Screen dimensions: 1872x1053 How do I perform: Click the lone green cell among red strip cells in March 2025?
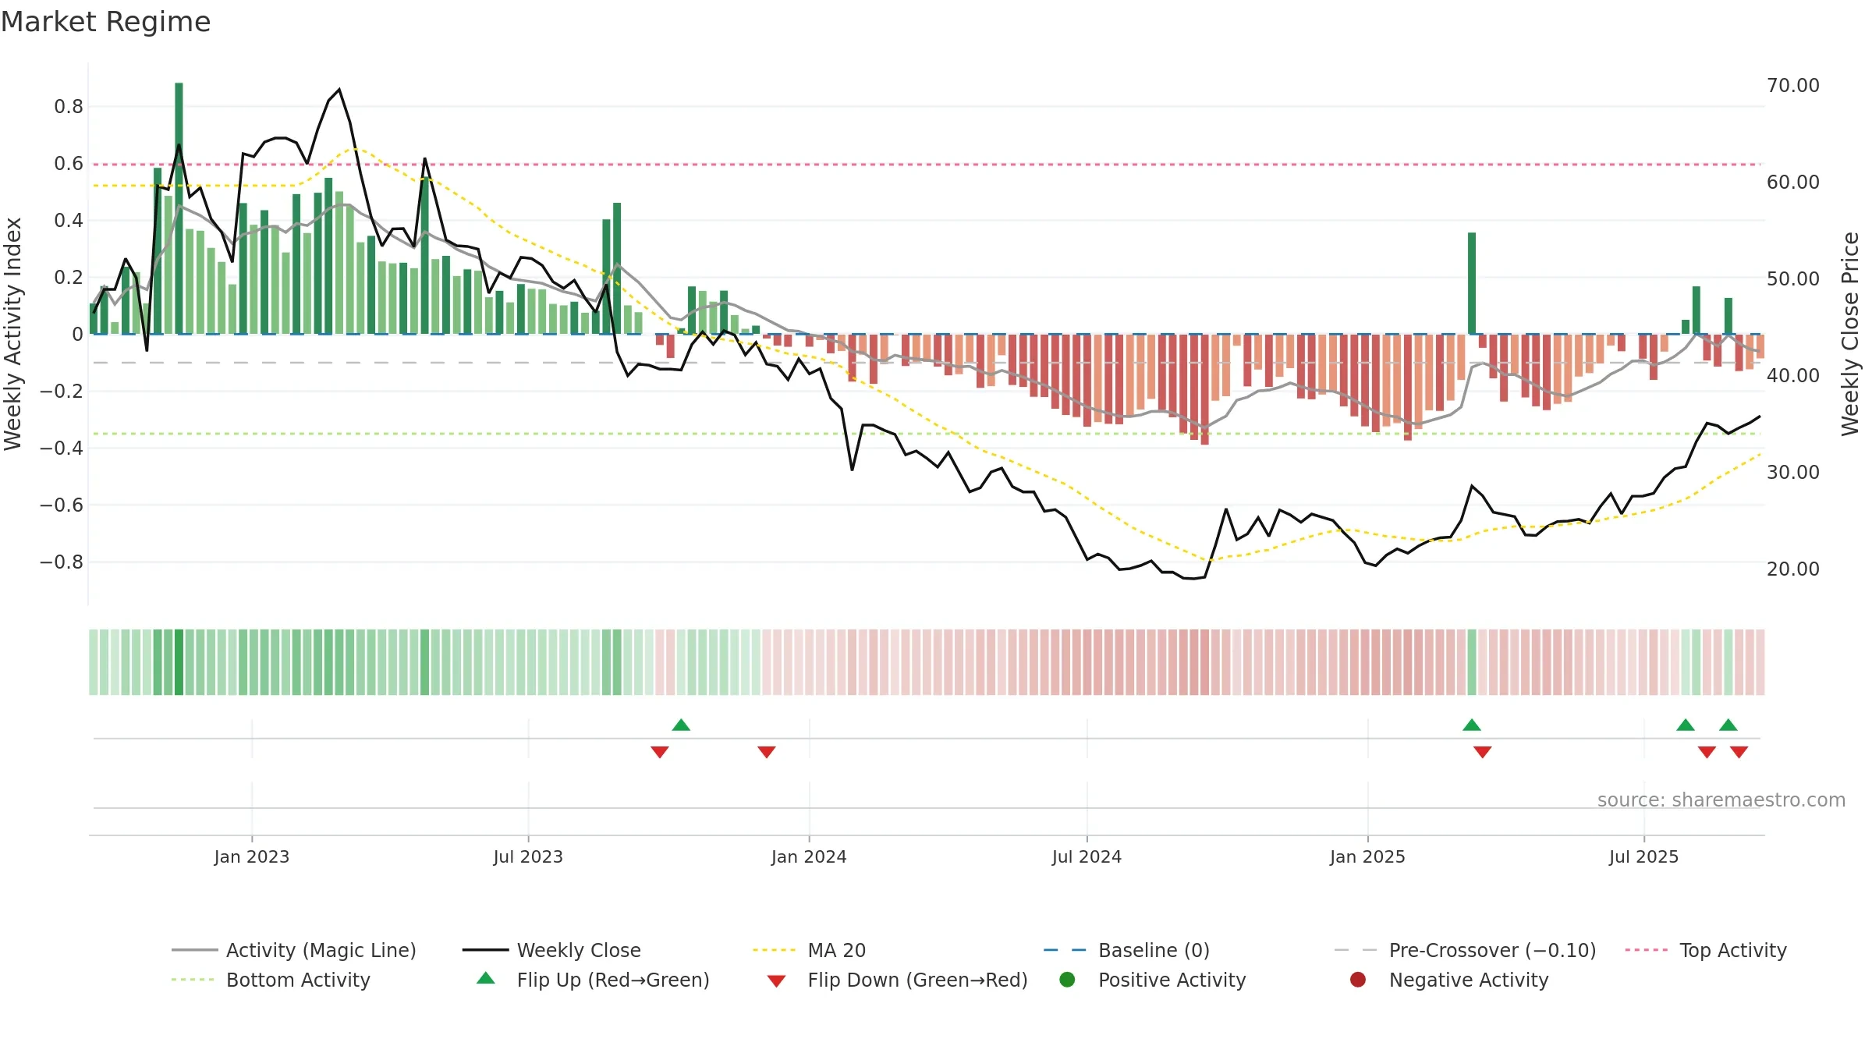coord(1472,662)
